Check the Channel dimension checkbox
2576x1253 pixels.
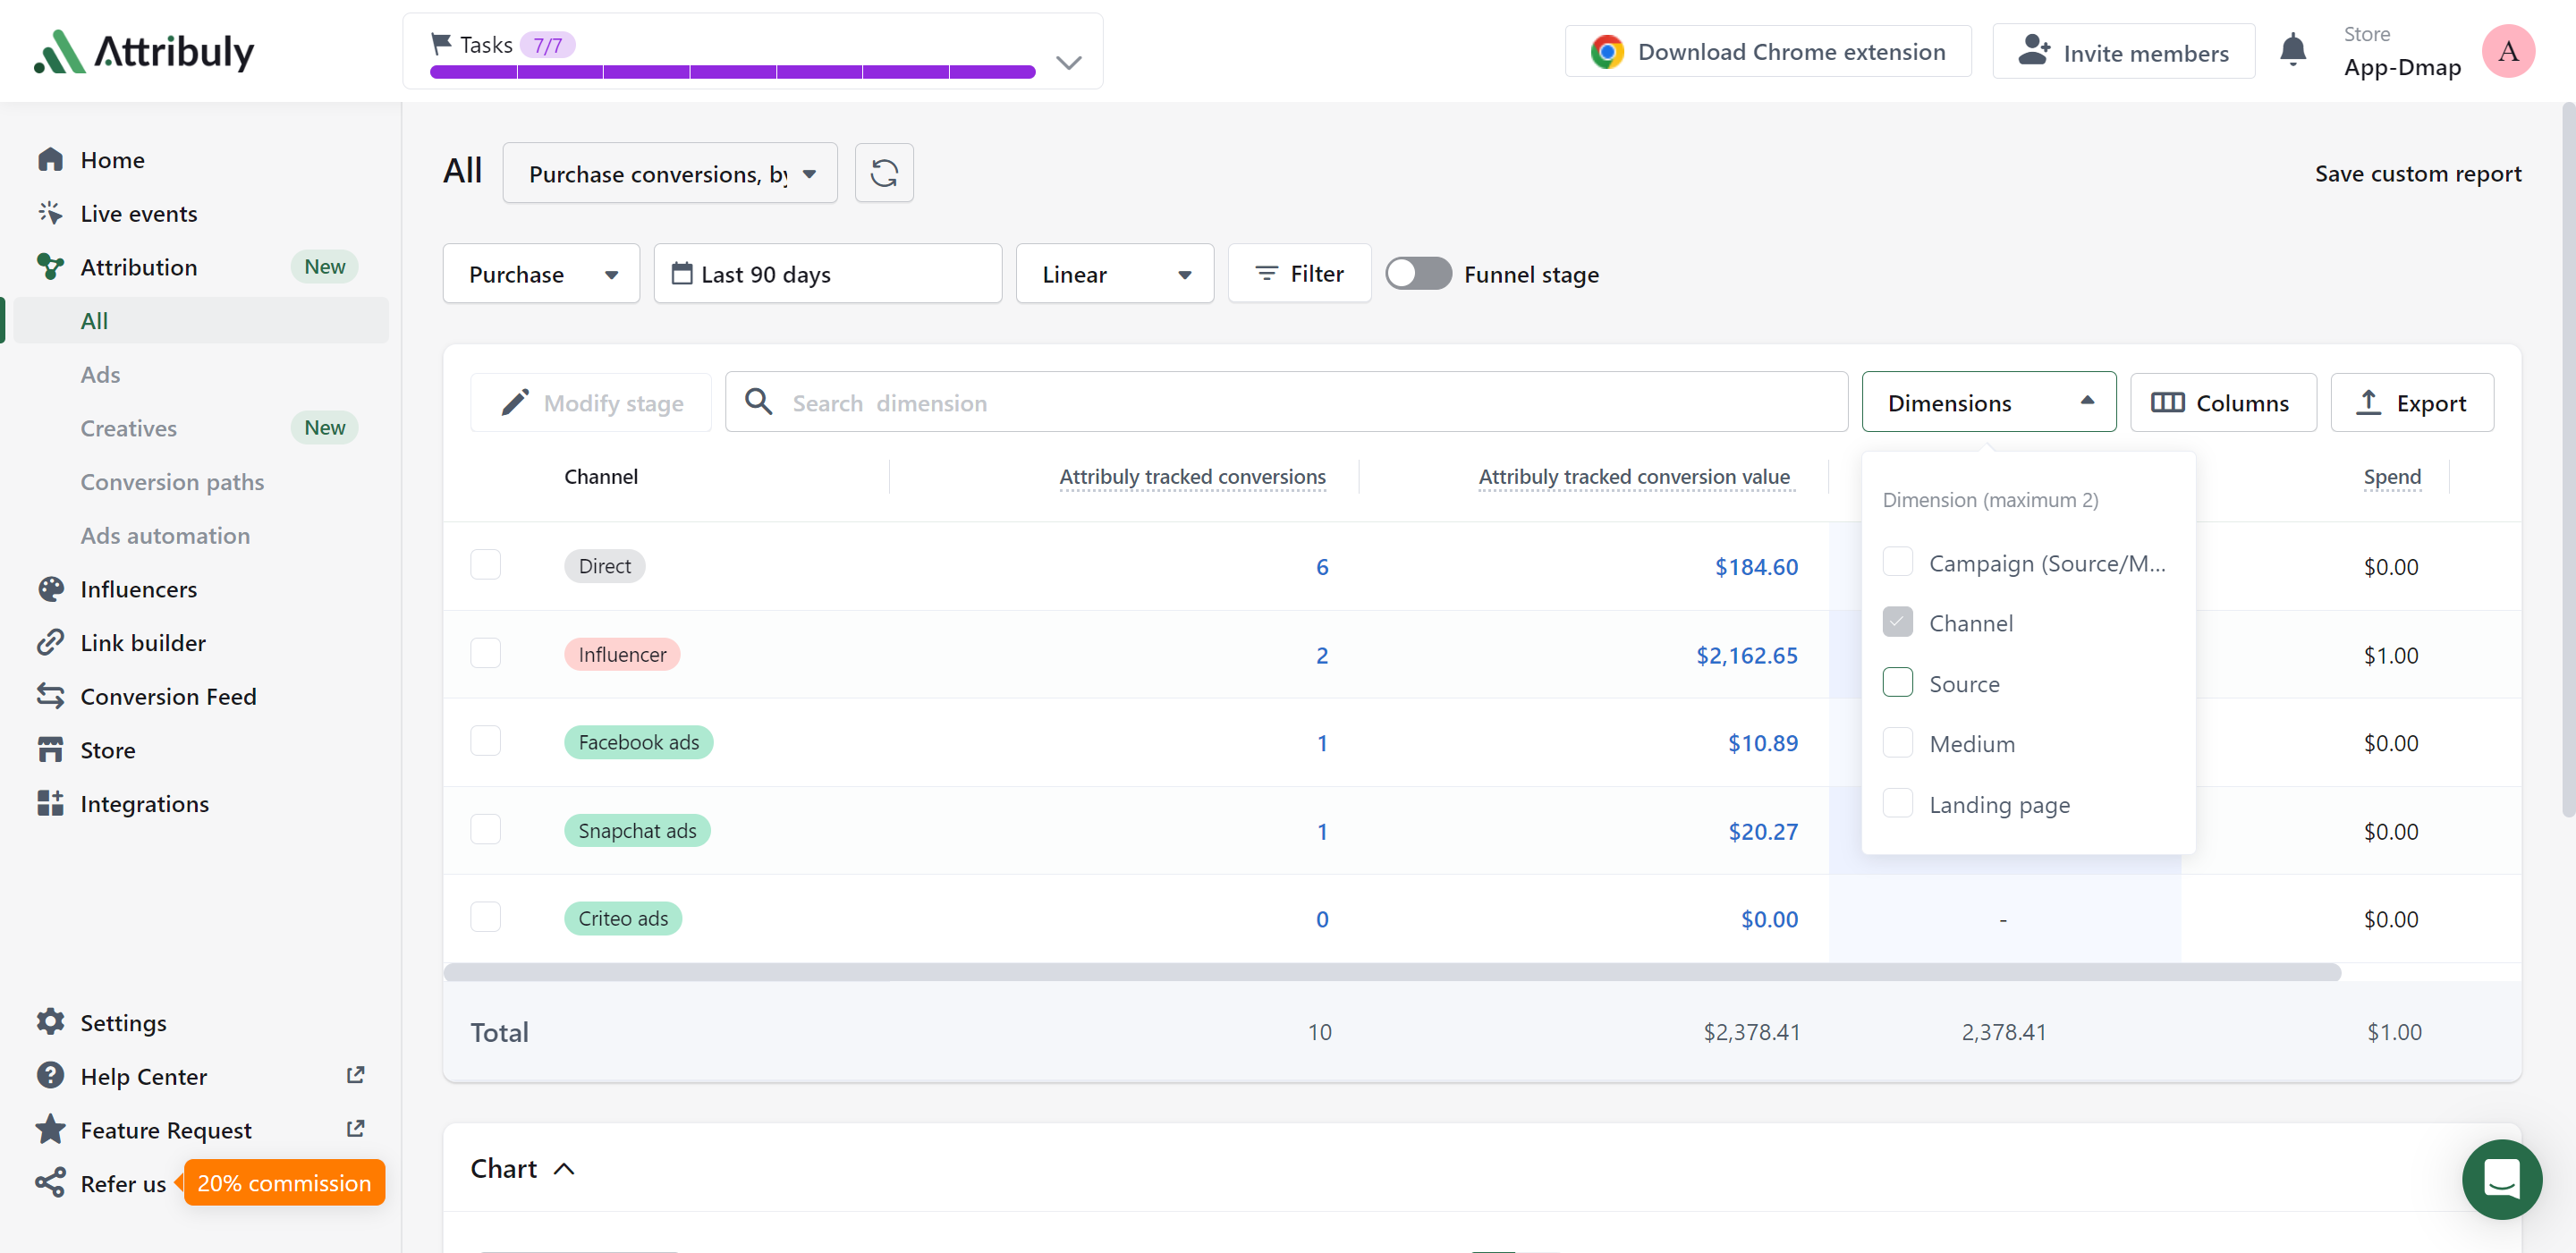[x=1897, y=621]
